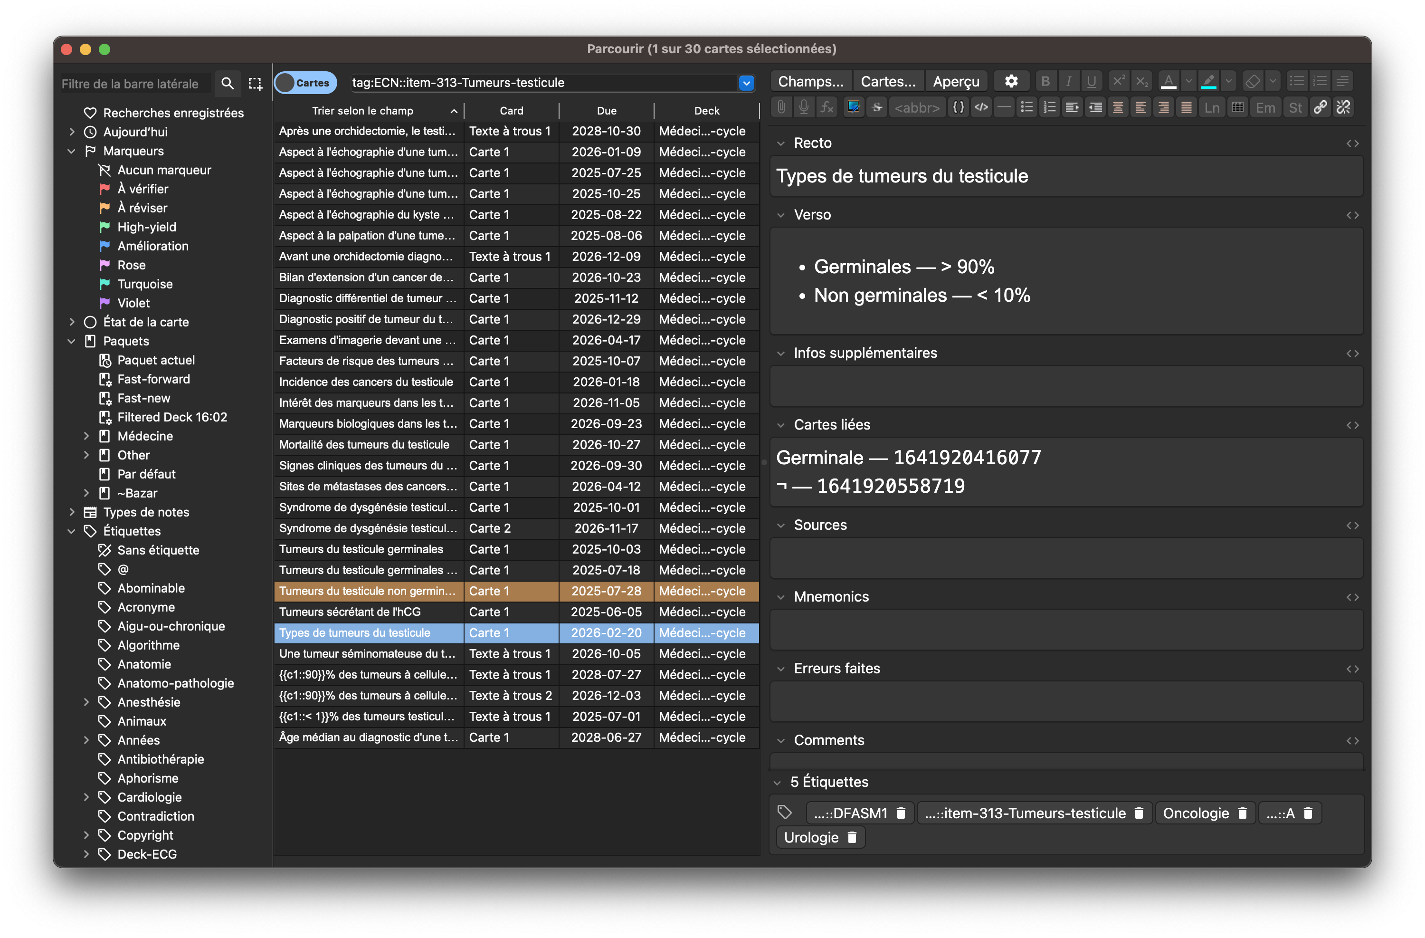Click the paperclip attach file icon

[x=781, y=107]
